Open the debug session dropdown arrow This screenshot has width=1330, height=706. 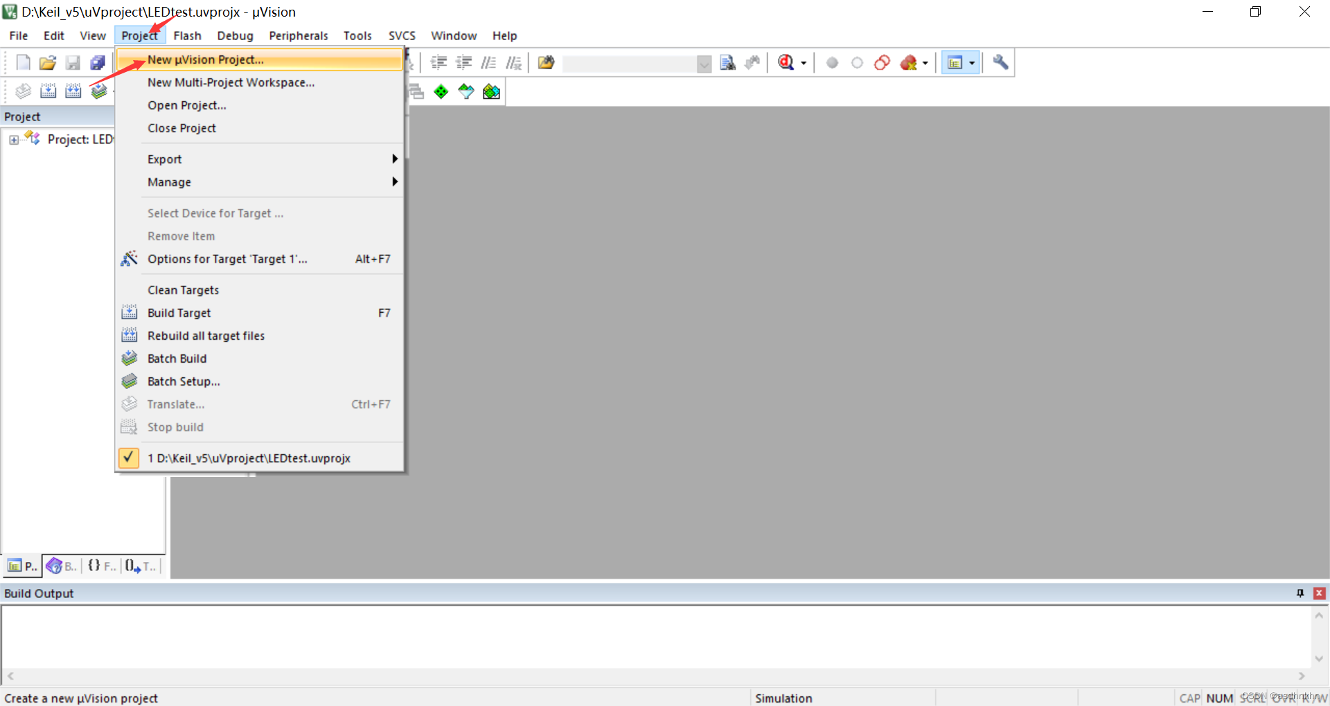click(x=804, y=63)
